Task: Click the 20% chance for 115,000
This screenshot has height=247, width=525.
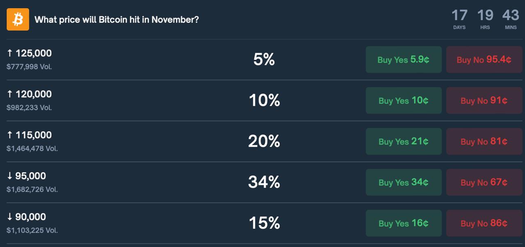Action: pos(264,141)
